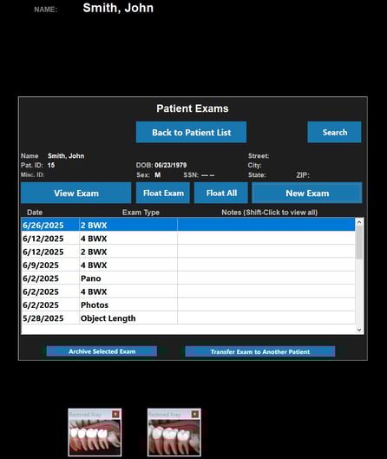The height and width of the screenshot is (459, 387).
Task: Select the 6/12/2025 2 BWX exam row
Action: coord(188,252)
